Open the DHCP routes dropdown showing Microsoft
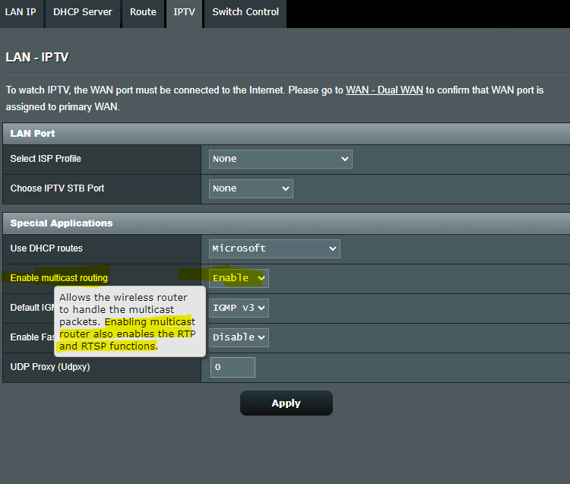570x484 pixels. click(274, 248)
